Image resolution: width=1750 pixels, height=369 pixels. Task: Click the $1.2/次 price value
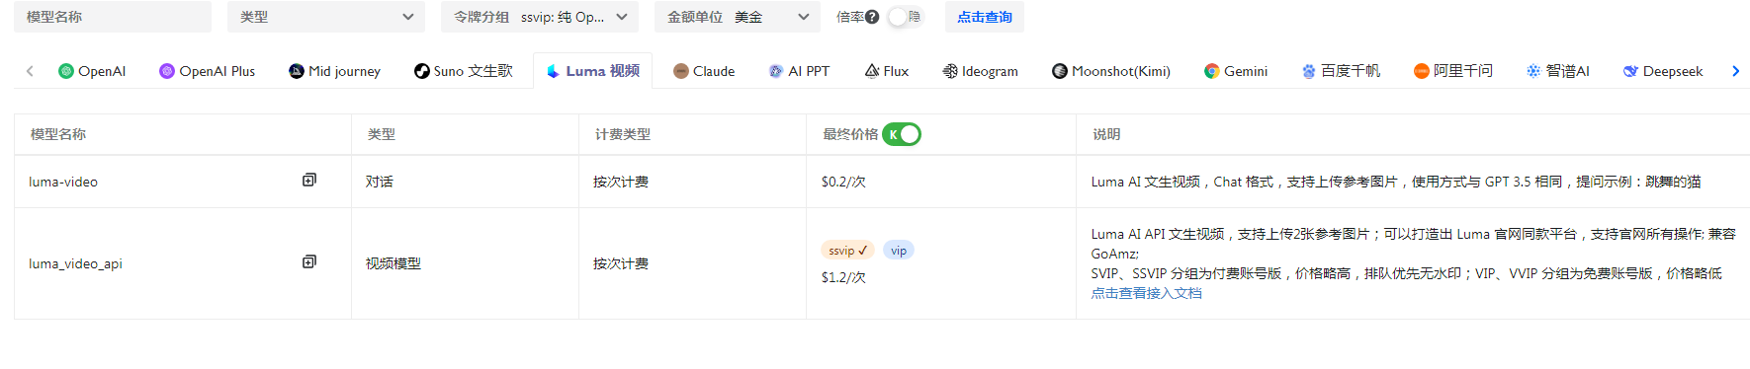[x=843, y=277]
